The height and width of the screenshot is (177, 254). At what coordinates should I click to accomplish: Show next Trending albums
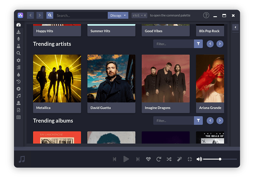click(x=220, y=120)
